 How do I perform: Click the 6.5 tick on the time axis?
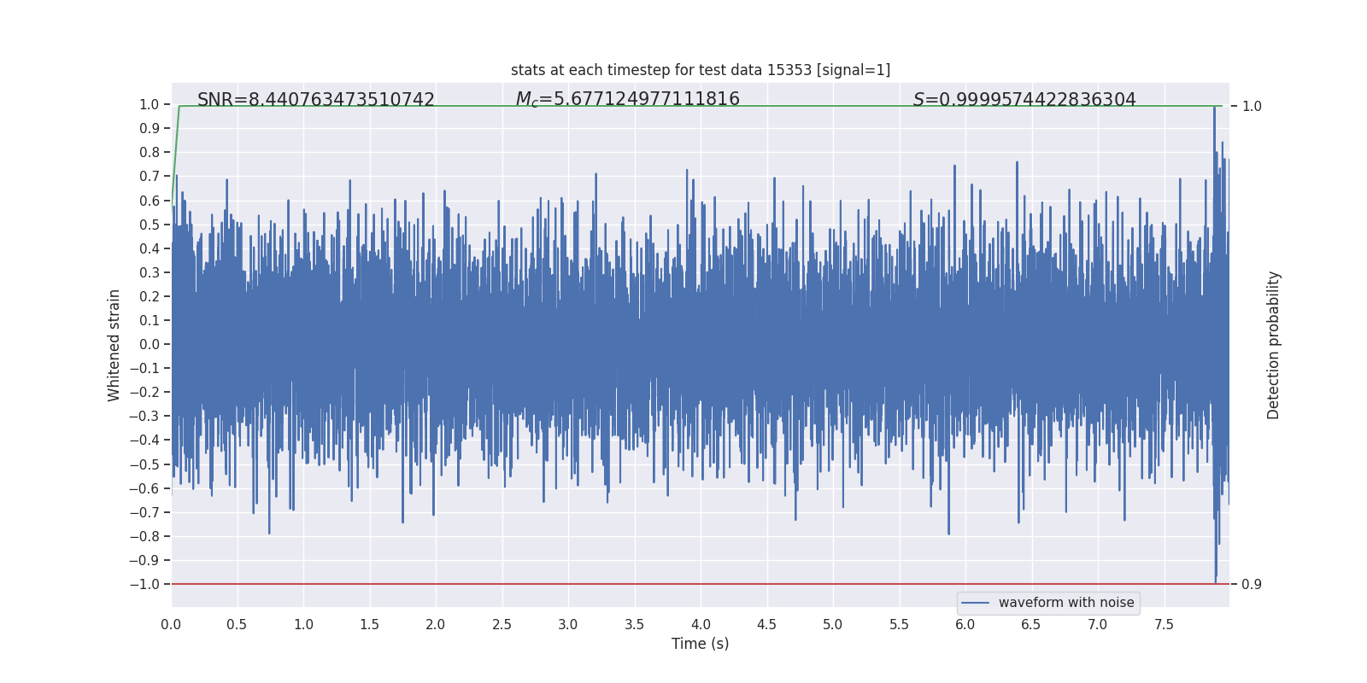[1031, 624]
